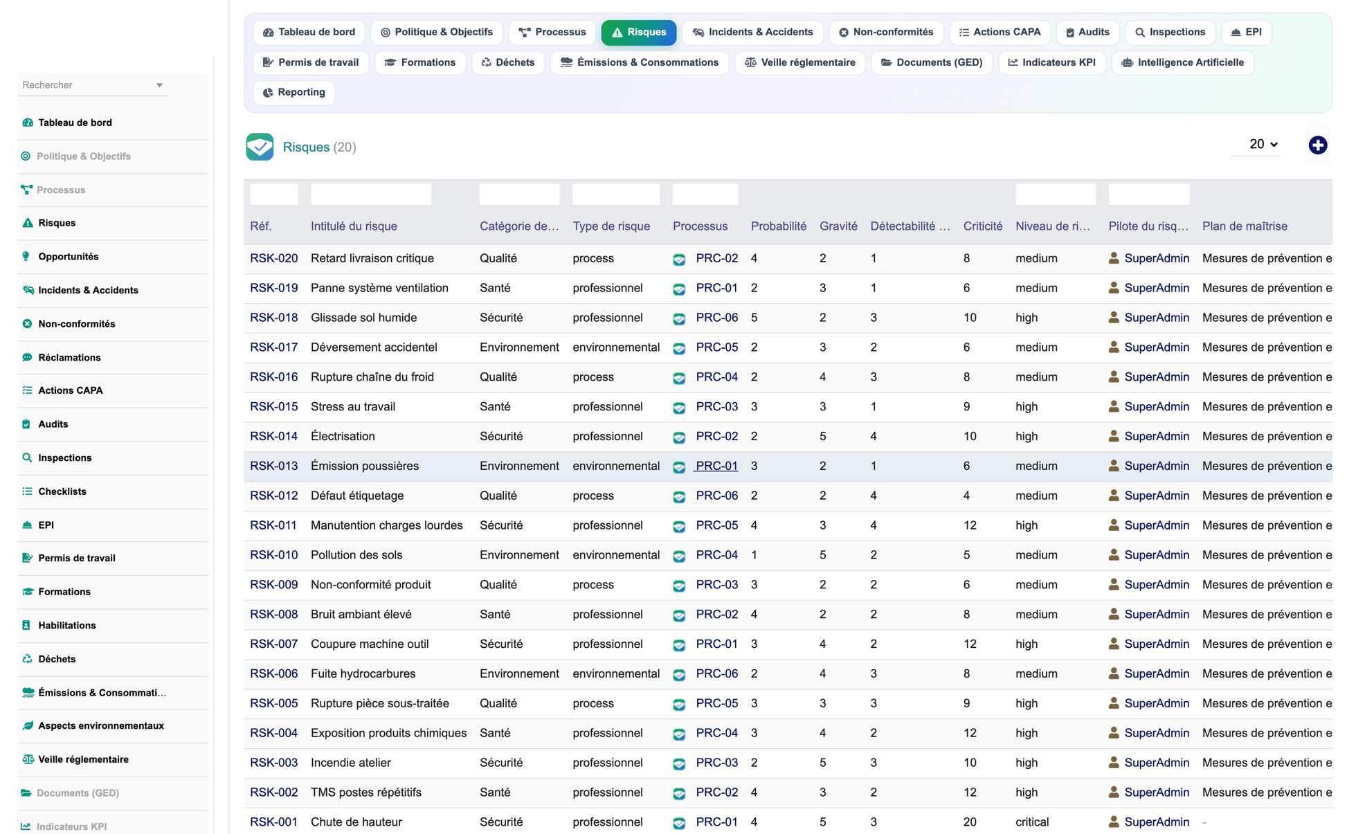
Task: Click the user icon beside SuperAdmin in RSK-019 row
Action: coord(1113,288)
